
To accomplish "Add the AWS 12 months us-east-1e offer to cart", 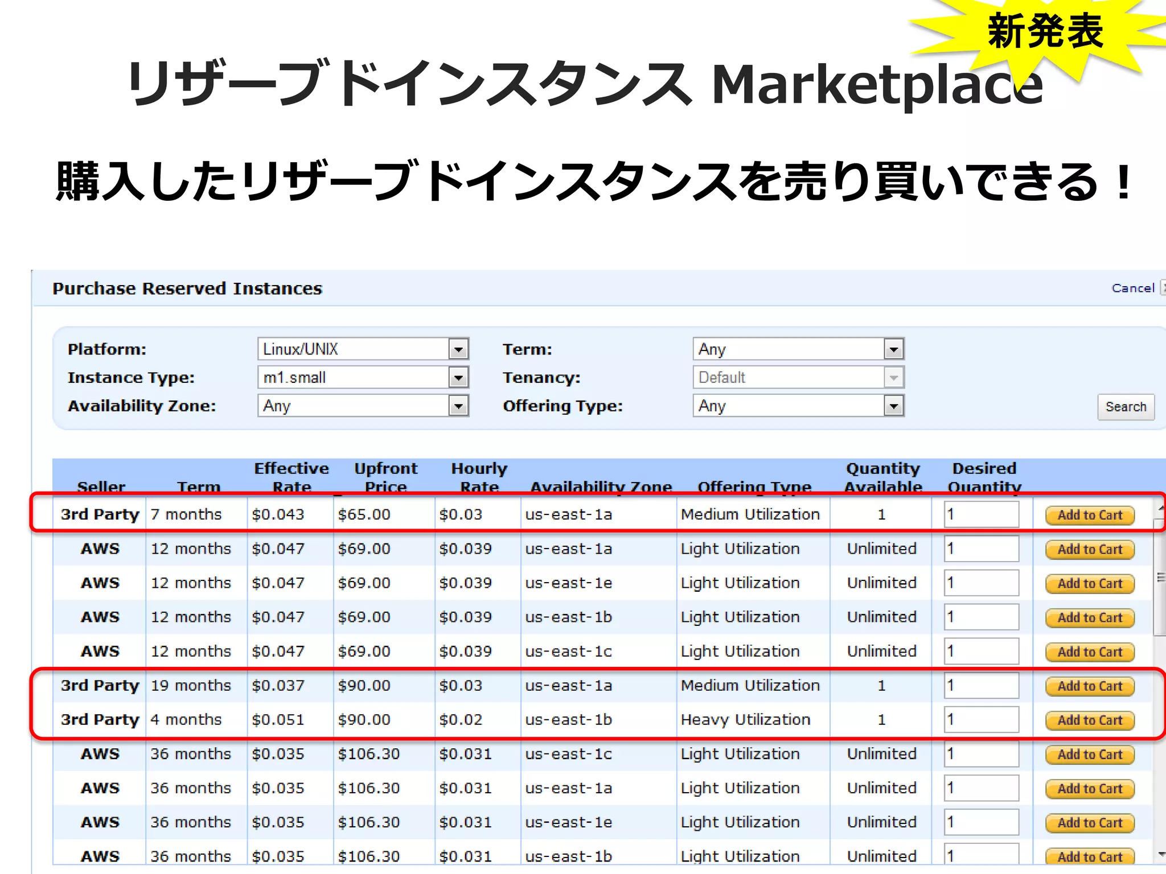I will click(x=1090, y=584).
